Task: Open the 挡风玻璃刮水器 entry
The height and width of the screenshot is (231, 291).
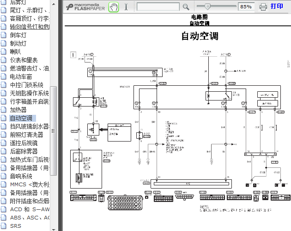Action: [x=30, y=126]
